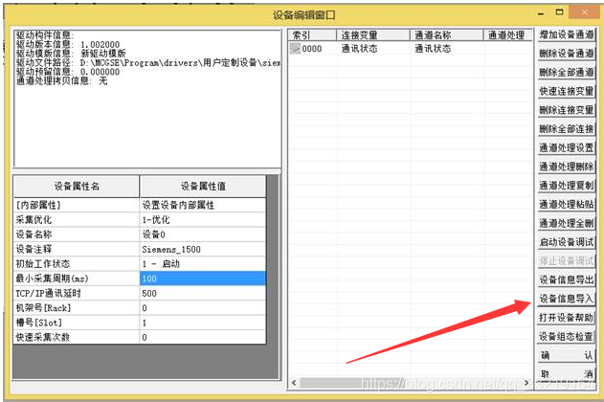Click the highlighted 最小采集周期 value 100
The width and height of the screenshot is (604, 402).
coord(203,279)
